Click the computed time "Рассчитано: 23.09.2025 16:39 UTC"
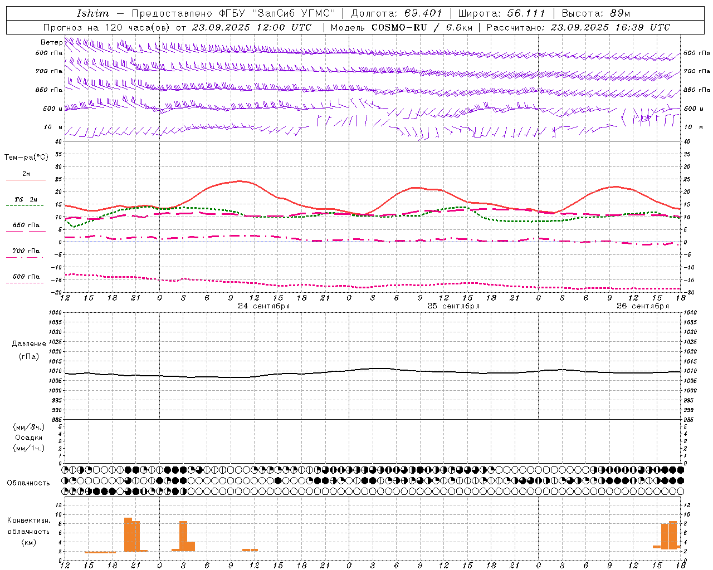Screen dimensions: 713x570 click(579, 27)
